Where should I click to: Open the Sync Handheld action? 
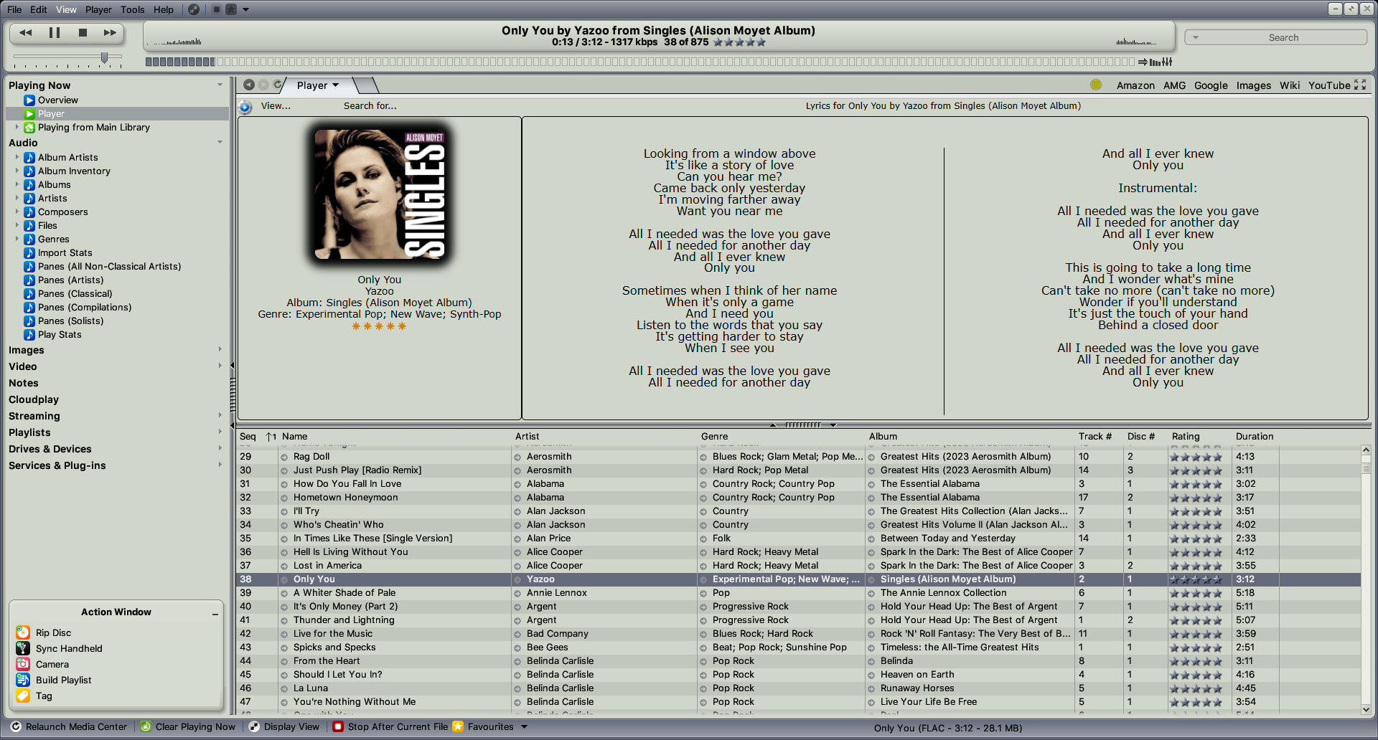coord(59,648)
